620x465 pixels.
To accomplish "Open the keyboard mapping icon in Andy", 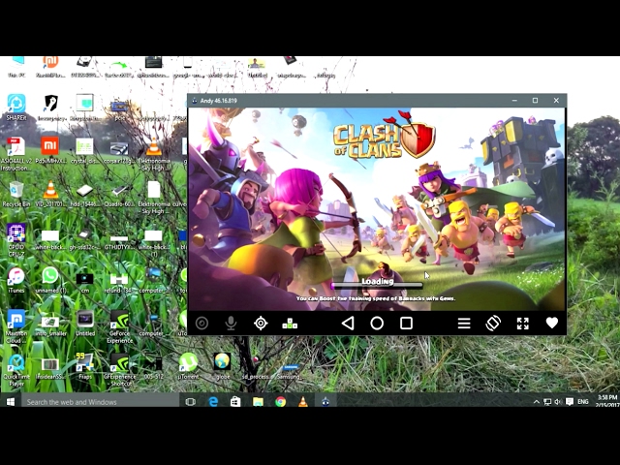I will pos(290,324).
